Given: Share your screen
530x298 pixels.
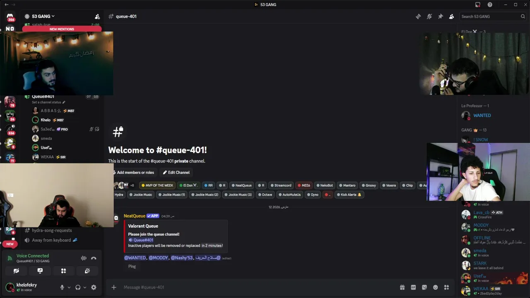Looking at the screenshot, I should [40, 271].
